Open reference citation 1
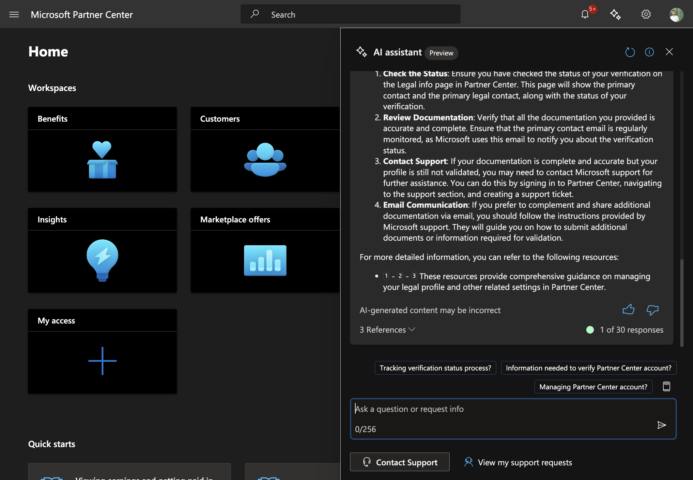Screen dimensions: 693x480 pyautogui.click(x=386, y=276)
